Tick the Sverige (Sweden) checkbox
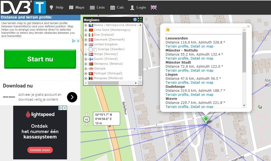 coord(95,49)
